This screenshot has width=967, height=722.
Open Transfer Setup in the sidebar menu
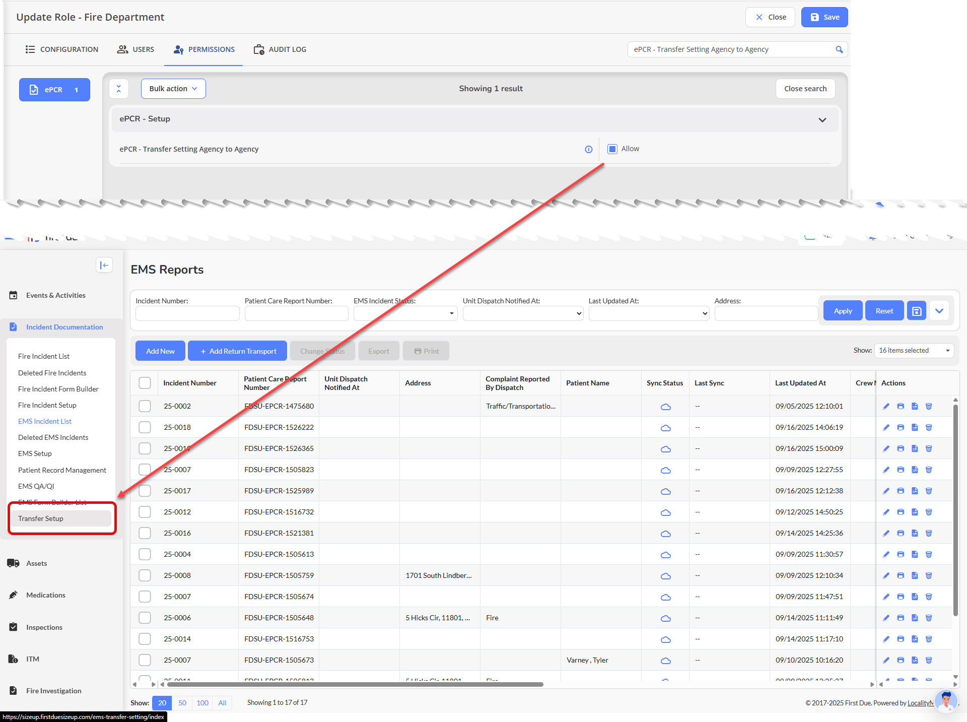pos(41,518)
